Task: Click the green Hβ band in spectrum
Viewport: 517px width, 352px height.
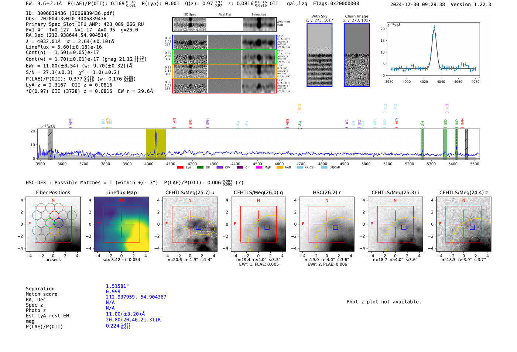Action: (x=422, y=144)
